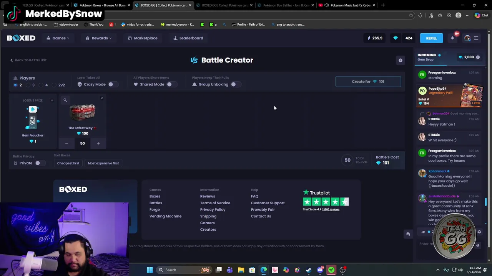492x276 pixels.
Task: Send the chat message arrow
Action: pyautogui.click(x=478, y=245)
